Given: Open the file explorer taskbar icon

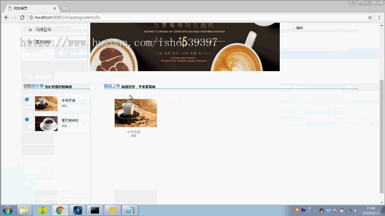Looking at the screenshot, I should (x=24, y=210).
